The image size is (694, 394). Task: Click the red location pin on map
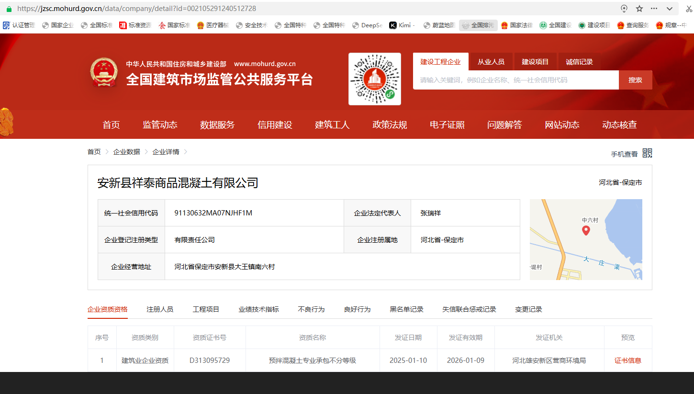point(585,231)
